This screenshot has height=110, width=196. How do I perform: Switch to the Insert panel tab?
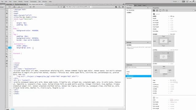click(144, 5)
